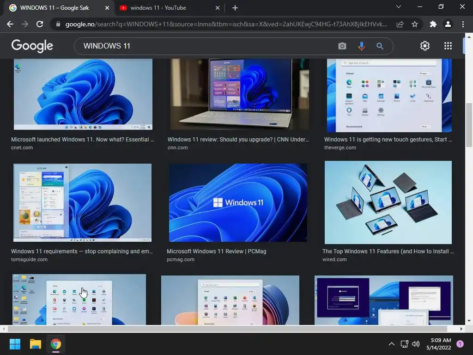Open the Wired laptops image
The height and width of the screenshot is (355, 473).
(388, 202)
